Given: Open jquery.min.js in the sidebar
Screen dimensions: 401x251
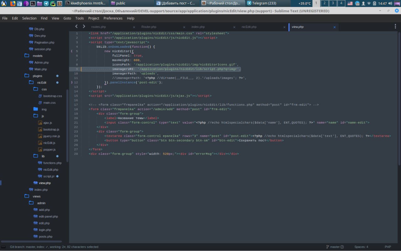Looking at the screenshot, I should point(52,136).
